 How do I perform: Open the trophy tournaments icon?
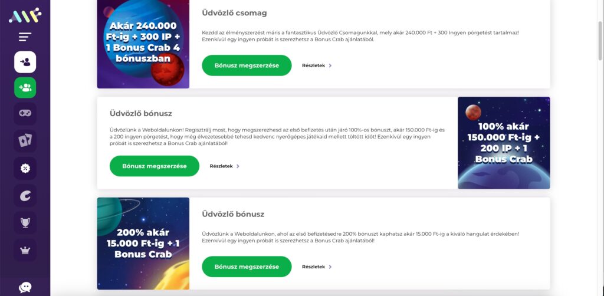pos(25,222)
